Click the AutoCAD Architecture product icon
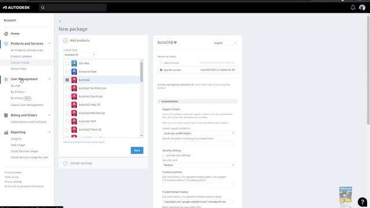The image size is (370, 208). coord(74,88)
